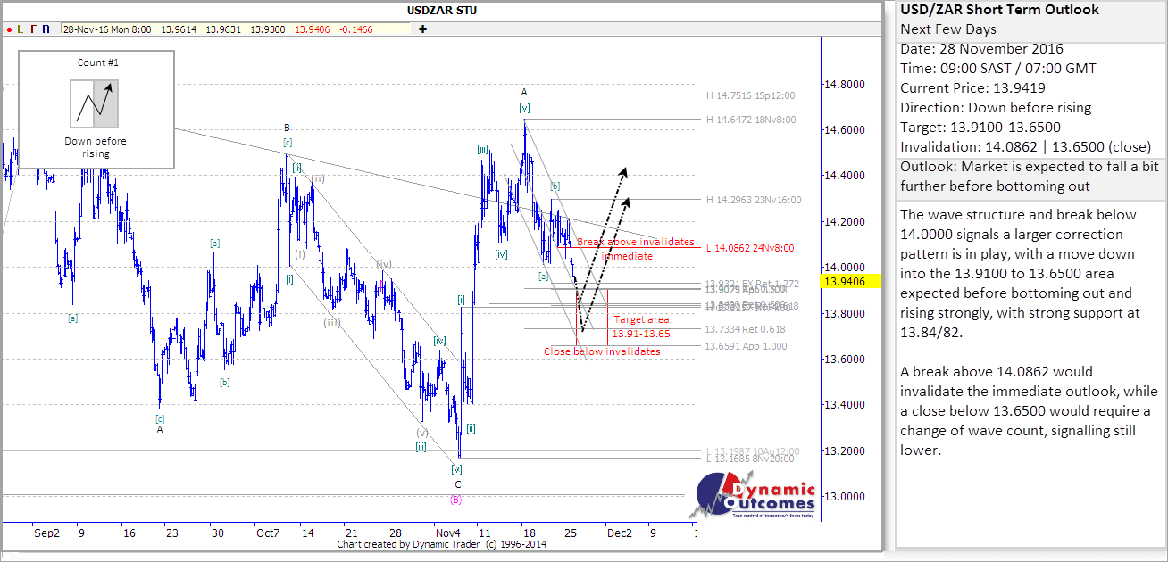Click the 'Oct7' date on time axis

(265, 533)
